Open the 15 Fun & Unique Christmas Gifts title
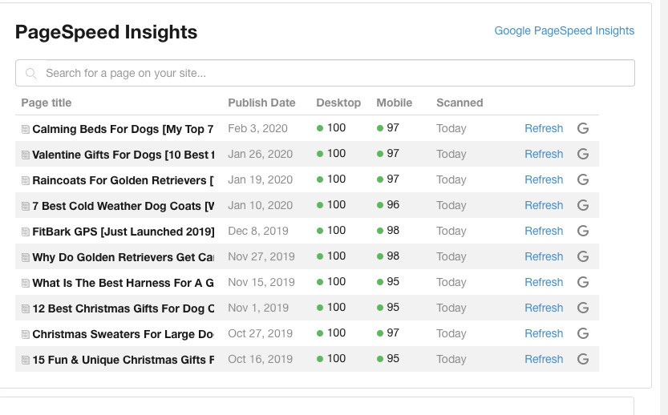The image size is (668, 415). pos(123,360)
